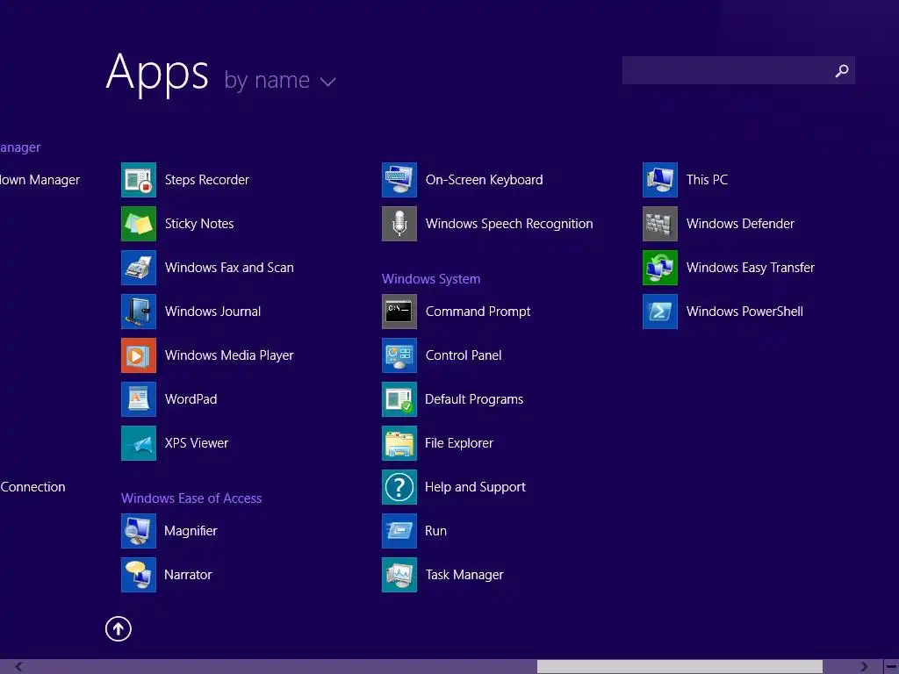Viewport: 899px width, 674px height.
Task: Open the Magnifier icon
Action: pyautogui.click(x=138, y=531)
